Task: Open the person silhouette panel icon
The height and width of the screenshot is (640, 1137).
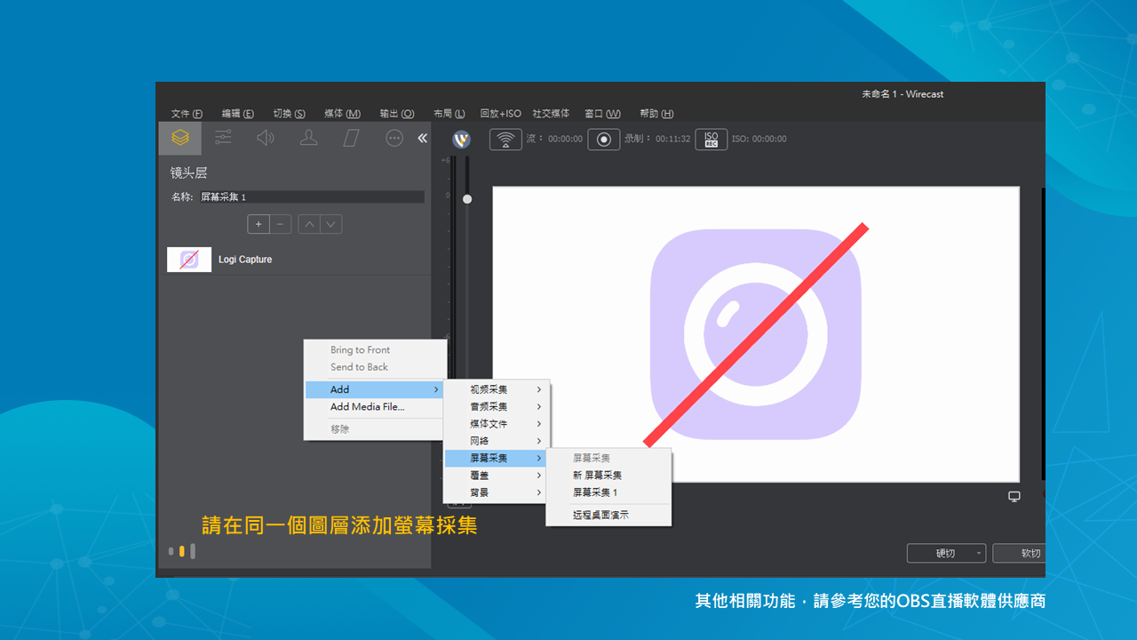Action: (308, 138)
